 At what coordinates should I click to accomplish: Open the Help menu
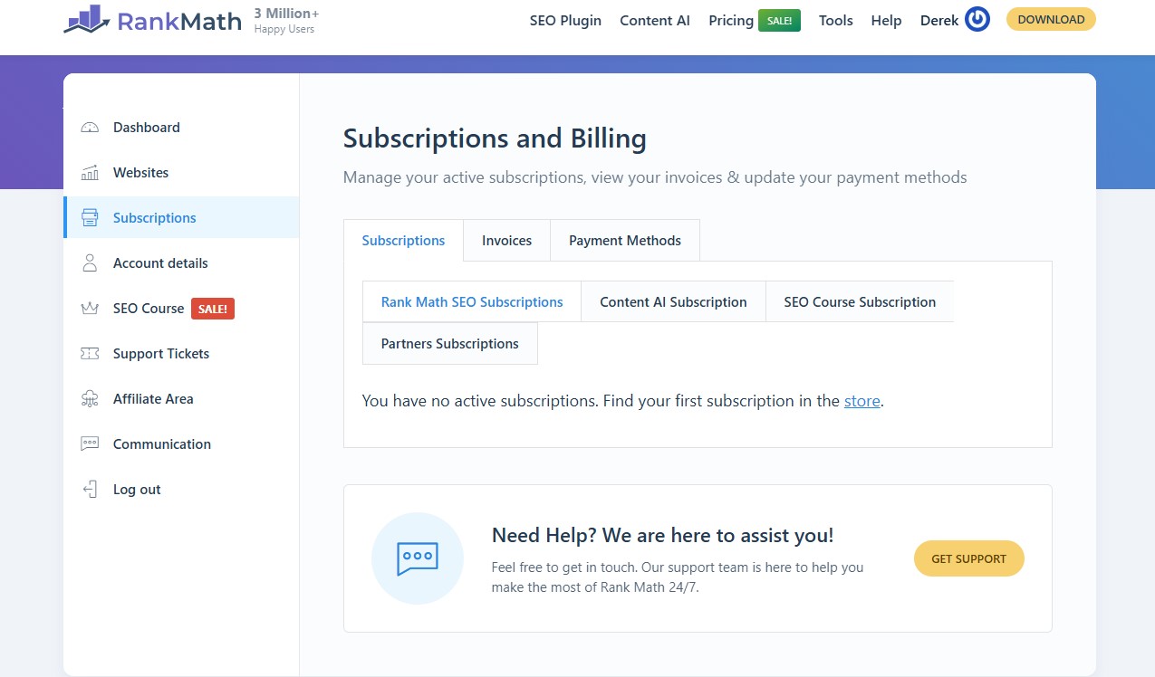pyautogui.click(x=886, y=20)
